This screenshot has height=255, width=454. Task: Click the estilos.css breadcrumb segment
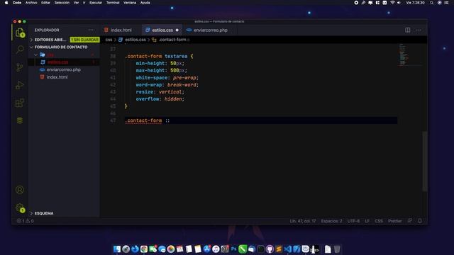[133, 40]
